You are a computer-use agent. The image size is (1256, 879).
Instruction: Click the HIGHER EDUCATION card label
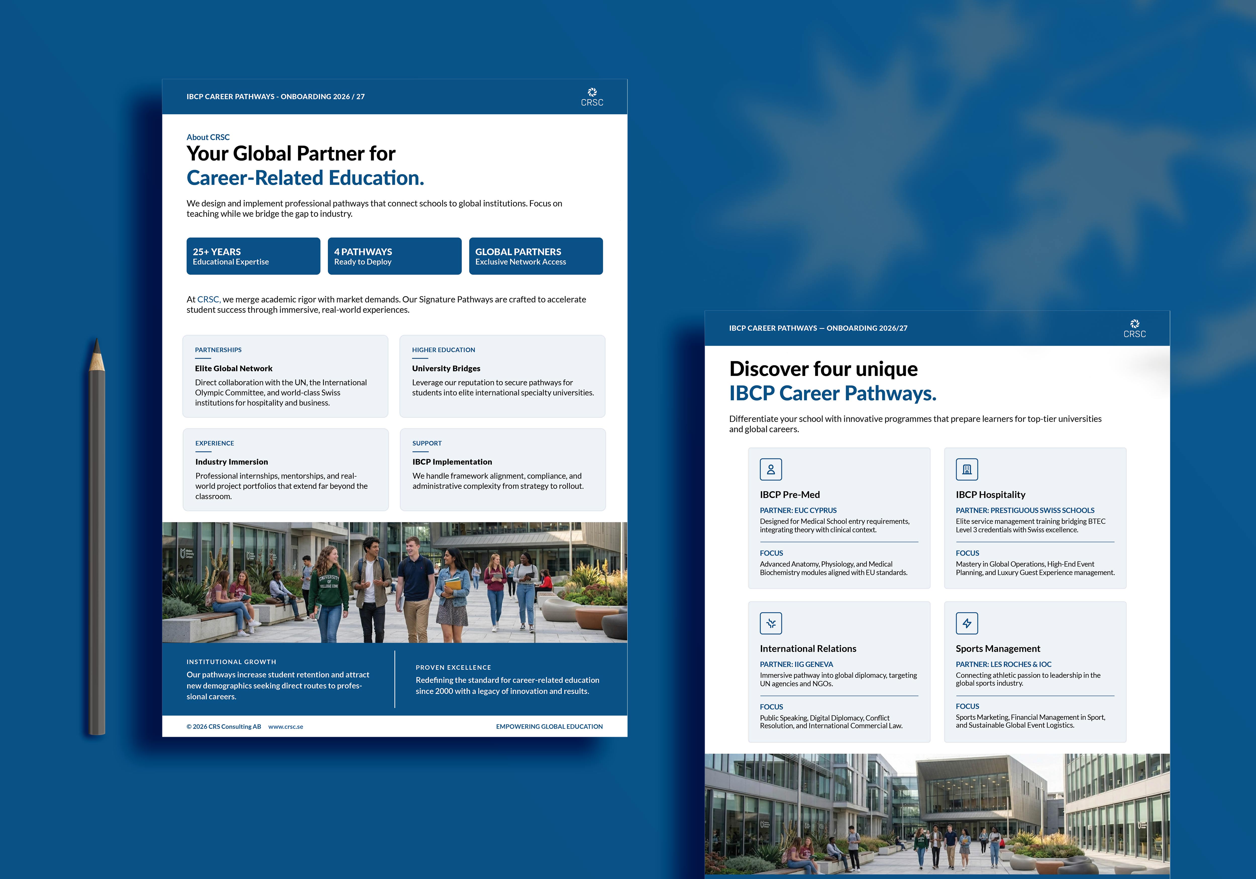[x=444, y=350]
